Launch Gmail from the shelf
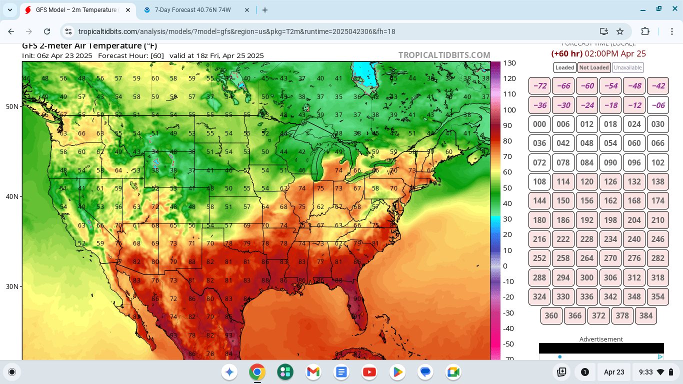 click(313, 372)
